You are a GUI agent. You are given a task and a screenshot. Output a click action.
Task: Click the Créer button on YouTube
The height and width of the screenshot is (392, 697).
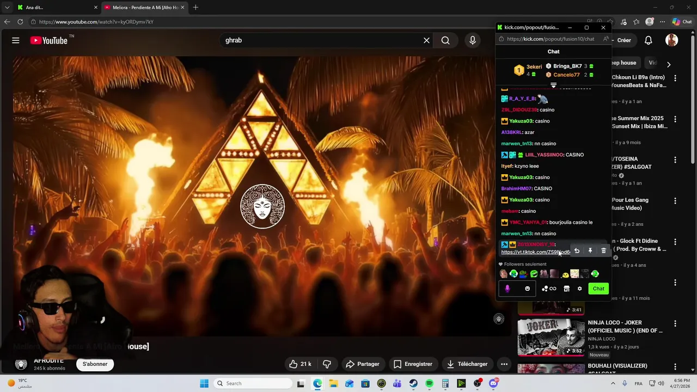pyautogui.click(x=623, y=40)
